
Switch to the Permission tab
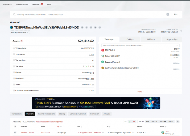pos(95,114)
